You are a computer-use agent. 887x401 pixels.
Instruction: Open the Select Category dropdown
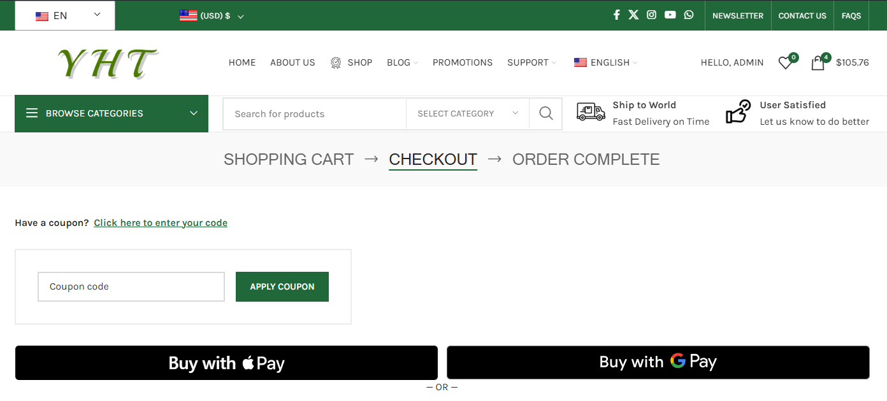click(x=468, y=113)
